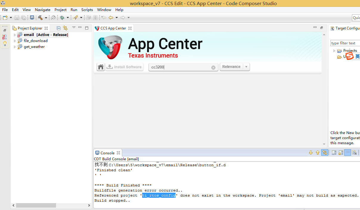This screenshot has height=210, width=360.
Task: Open the View menu
Action: point(27,10)
